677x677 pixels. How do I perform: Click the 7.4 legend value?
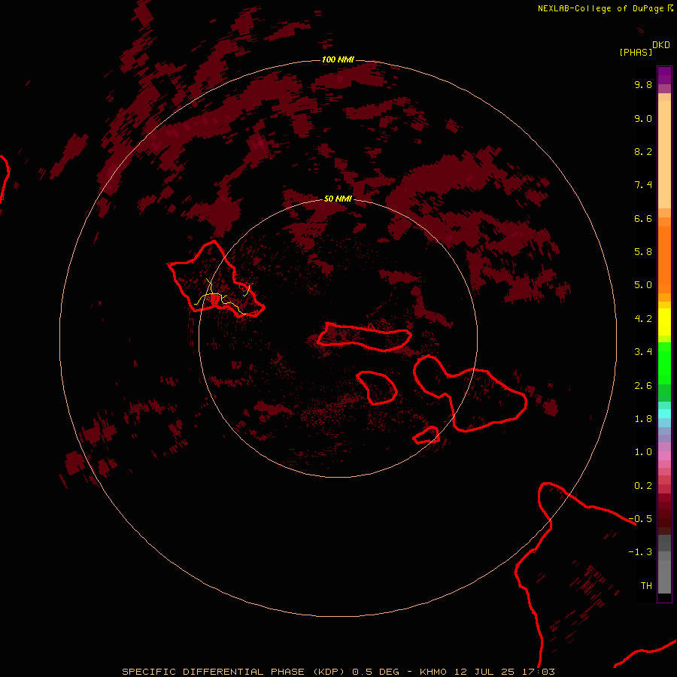[643, 185]
